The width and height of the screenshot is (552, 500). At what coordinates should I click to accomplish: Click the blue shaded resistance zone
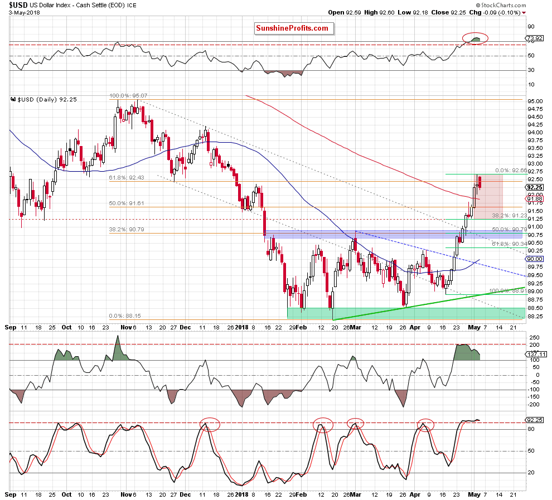coord(393,234)
